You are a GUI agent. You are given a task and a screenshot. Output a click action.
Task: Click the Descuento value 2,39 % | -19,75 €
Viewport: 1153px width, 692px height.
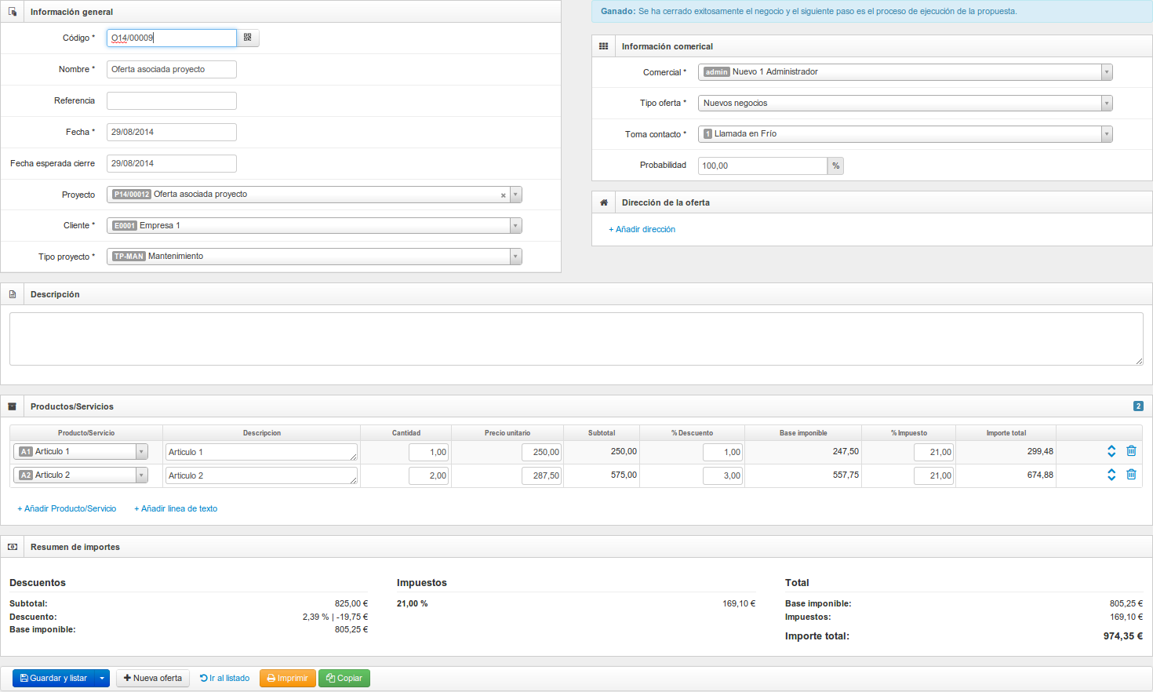[x=335, y=617]
